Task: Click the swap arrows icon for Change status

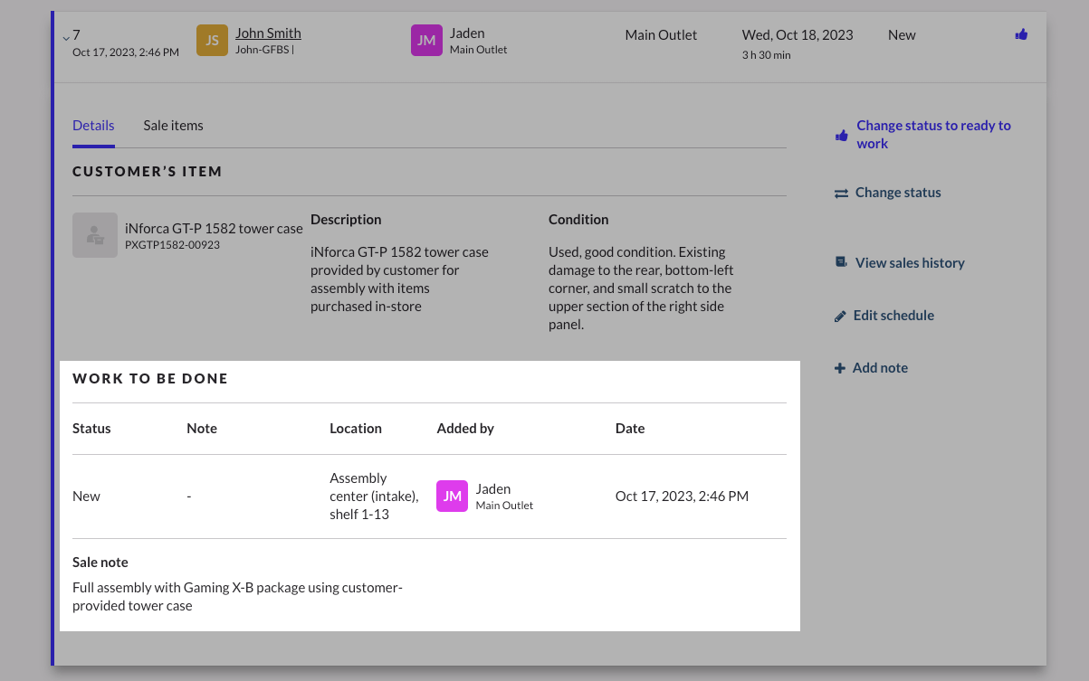Action: point(841,194)
